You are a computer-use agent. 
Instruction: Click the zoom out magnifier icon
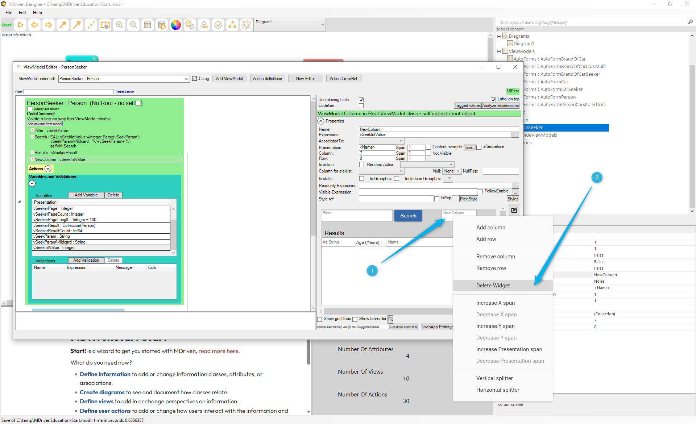pos(133,25)
